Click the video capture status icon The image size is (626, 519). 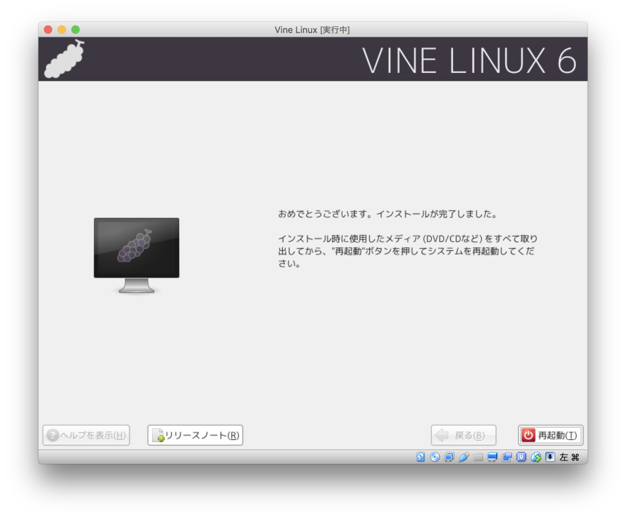tap(507, 457)
